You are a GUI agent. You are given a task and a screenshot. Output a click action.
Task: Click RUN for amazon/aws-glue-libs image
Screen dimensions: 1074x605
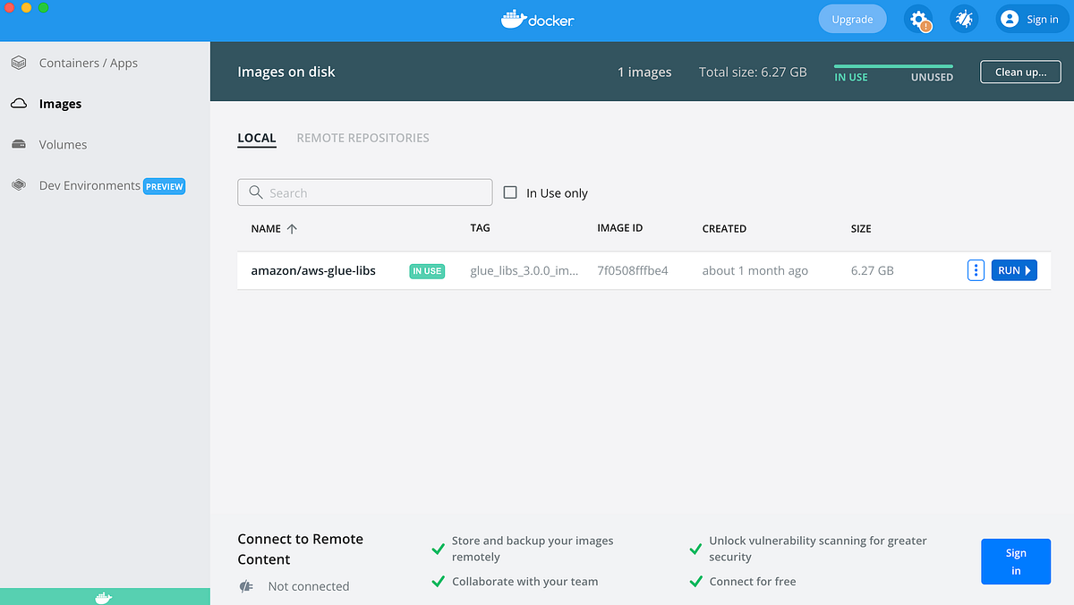tap(1014, 269)
